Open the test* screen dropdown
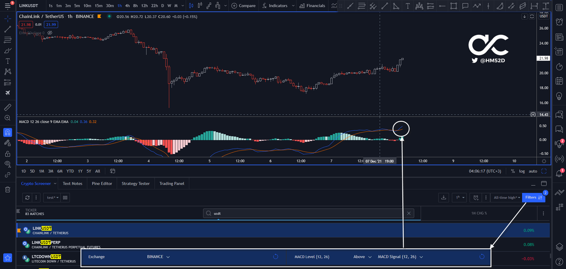Screen dimensions: 566x269 click(x=51, y=197)
